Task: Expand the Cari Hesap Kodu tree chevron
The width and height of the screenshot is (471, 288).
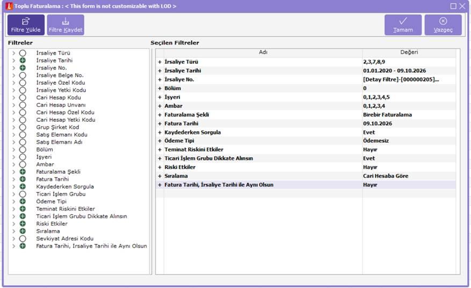Action: 13,98
